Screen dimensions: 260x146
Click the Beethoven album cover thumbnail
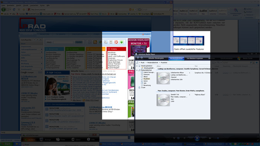163,78
